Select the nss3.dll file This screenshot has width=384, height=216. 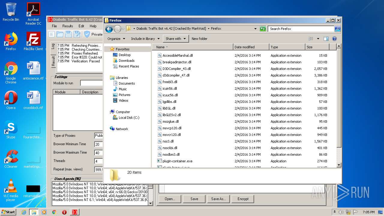(166, 141)
